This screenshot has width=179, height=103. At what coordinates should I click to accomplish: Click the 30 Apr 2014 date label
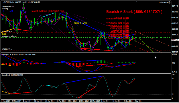(x=61, y=101)
